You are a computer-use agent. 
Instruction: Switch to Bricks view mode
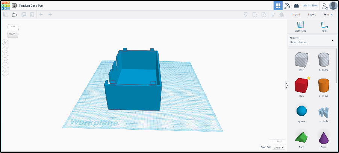[x=297, y=6]
